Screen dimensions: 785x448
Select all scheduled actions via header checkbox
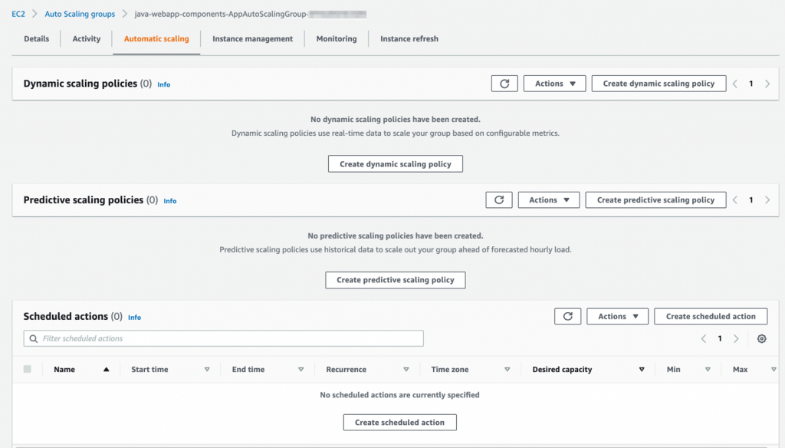pyautogui.click(x=27, y=369)
